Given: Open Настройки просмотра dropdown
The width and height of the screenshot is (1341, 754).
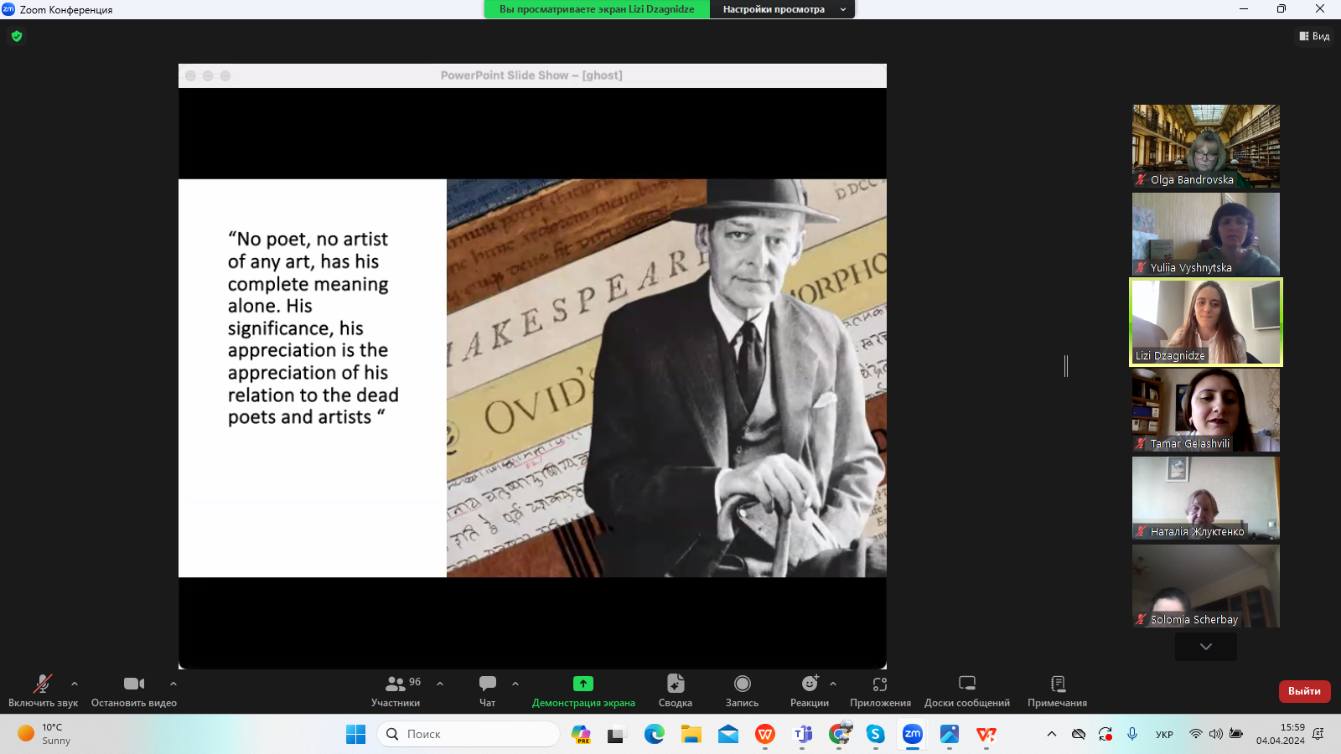Looking at the screenshot, I should tap(781, 9).
